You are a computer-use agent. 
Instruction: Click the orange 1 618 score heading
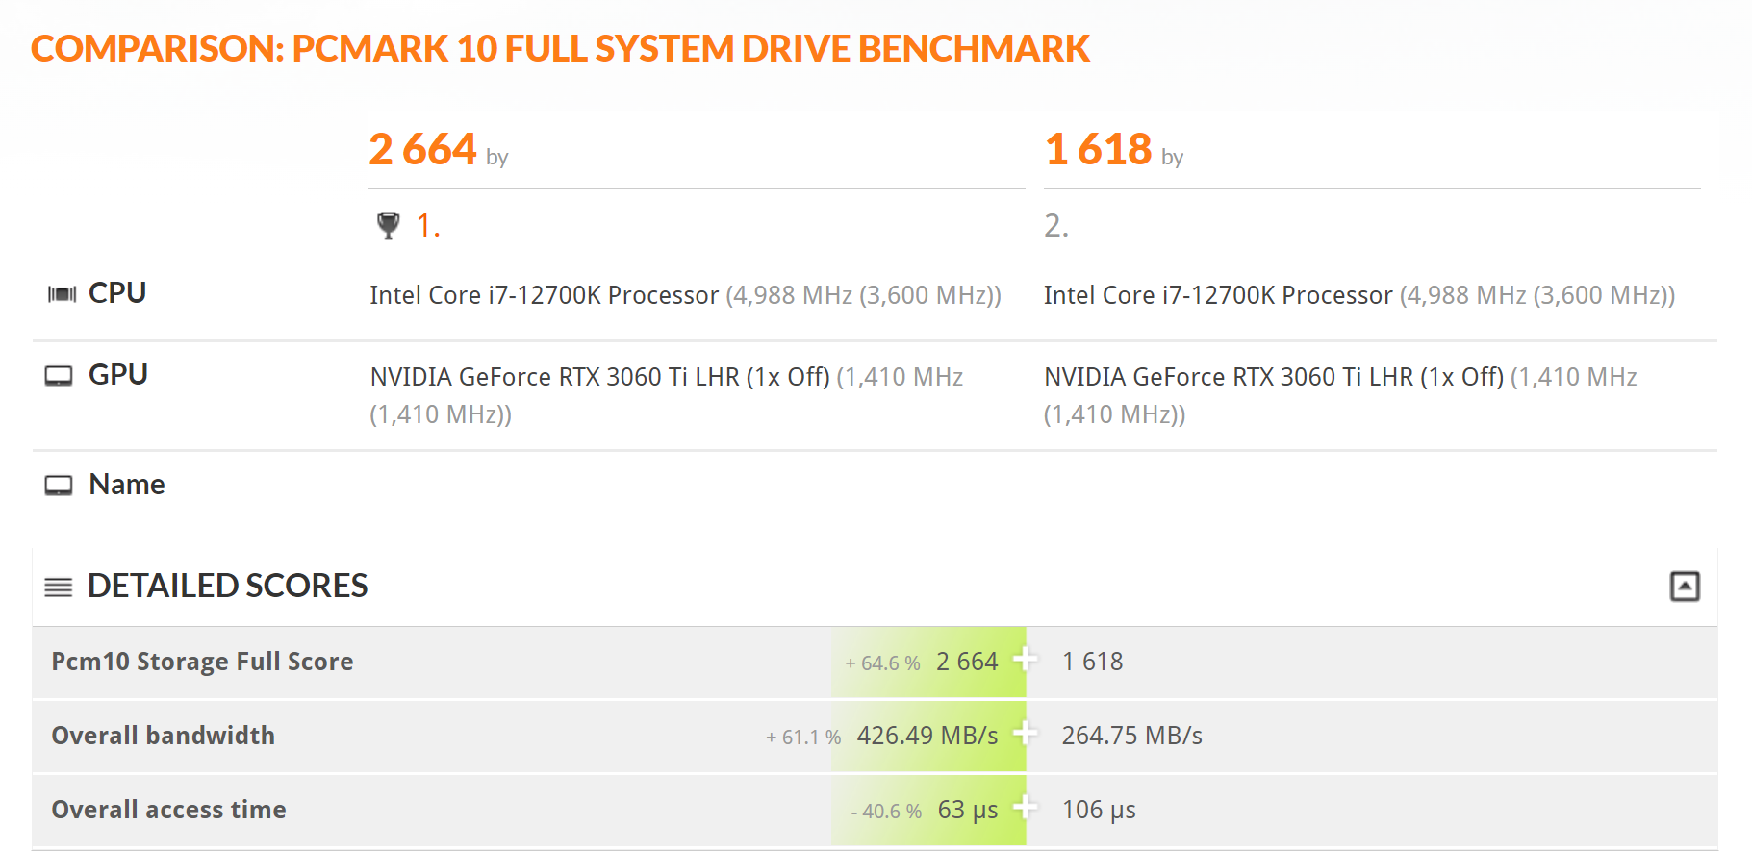(1099, 149)
